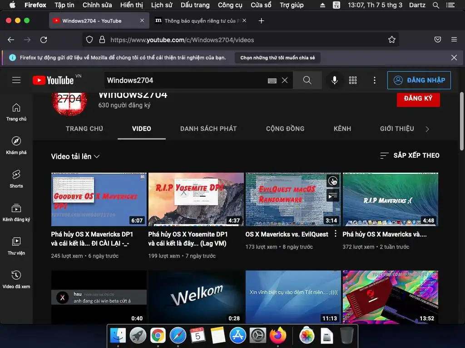Select the VIDEO channel tab

pyautogui.click(x=142, y=129)
